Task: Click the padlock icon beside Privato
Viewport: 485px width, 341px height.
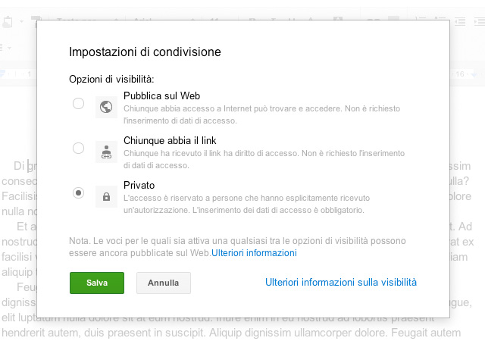Action: 105,196
